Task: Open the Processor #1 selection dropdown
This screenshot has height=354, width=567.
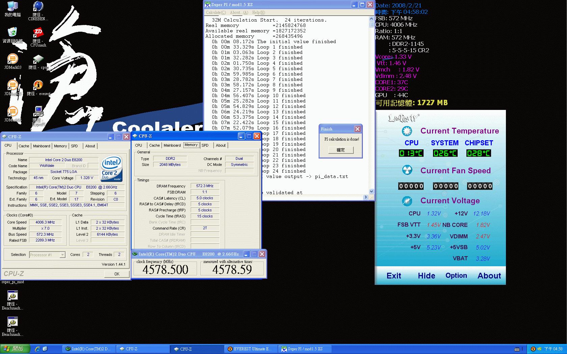Action: [x=62, y=255]
